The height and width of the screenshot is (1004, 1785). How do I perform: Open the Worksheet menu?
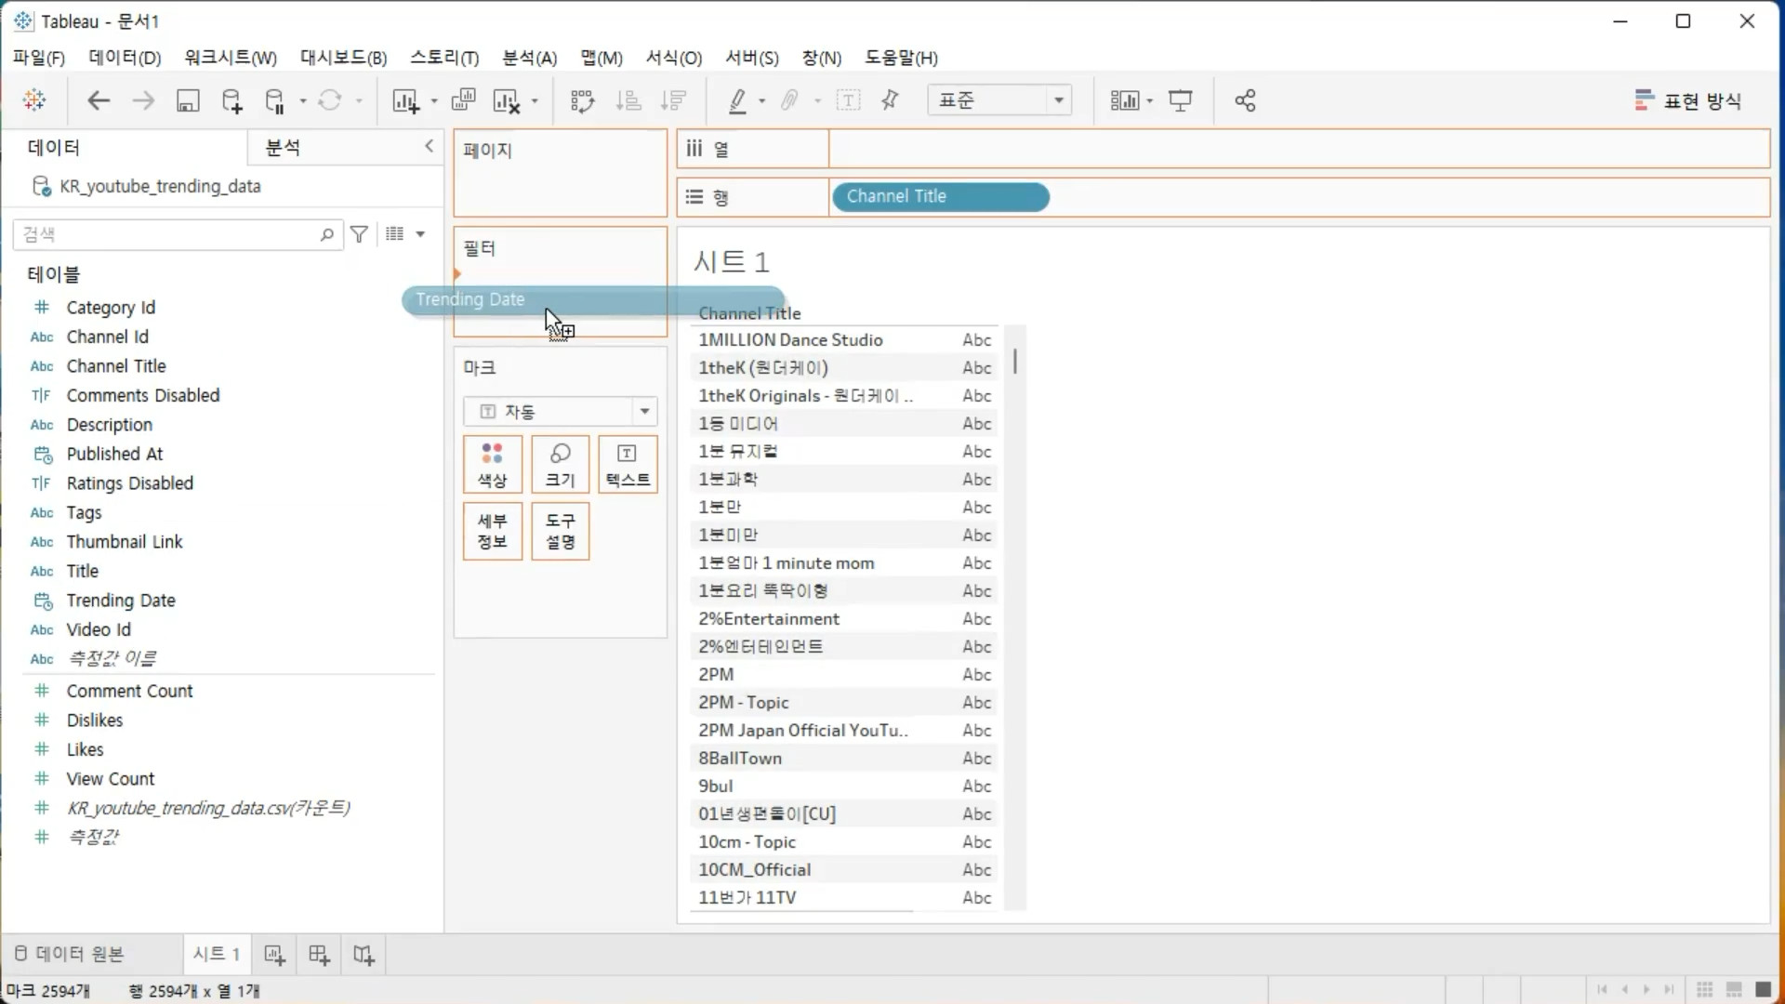point(230,58)
